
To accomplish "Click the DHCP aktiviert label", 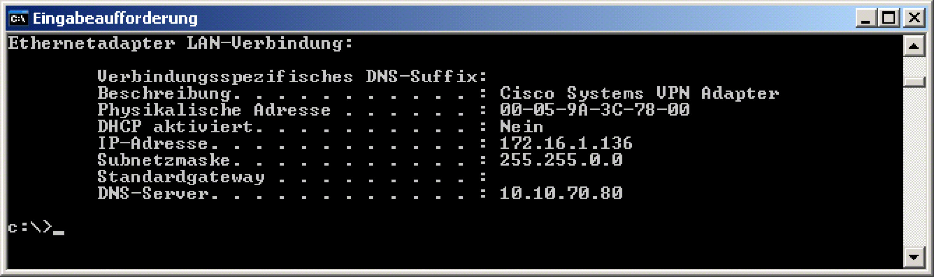I will (x=175, y=127).
